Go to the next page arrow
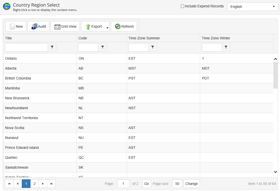Image resolution: width=280 pixels, height=191 pixels. click(43, 184)
